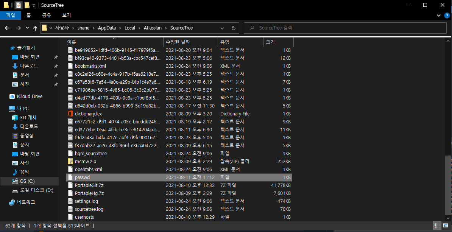Switch to details view in status bar

tap(437, 226)
